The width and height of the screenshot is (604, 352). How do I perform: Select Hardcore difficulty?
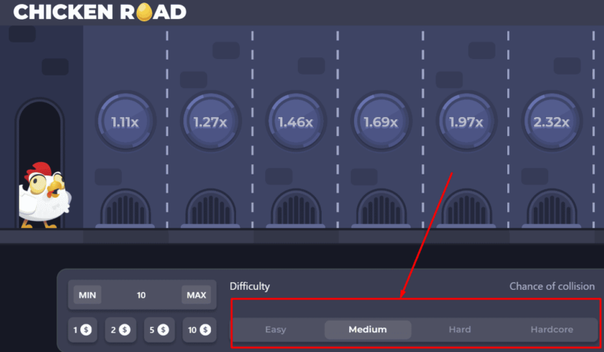[551, 330]
